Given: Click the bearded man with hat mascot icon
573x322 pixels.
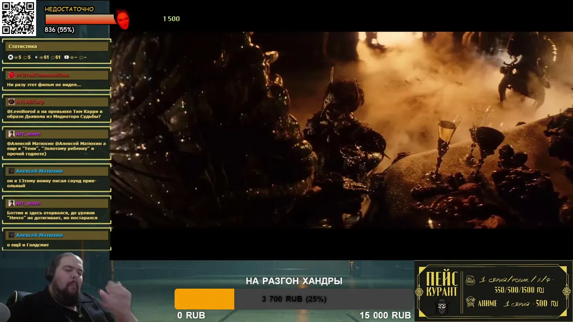Looking at the screenshot, I should click(442, 307).
